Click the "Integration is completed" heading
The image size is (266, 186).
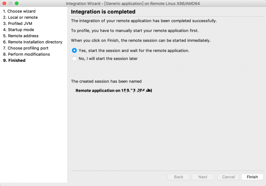103,12
